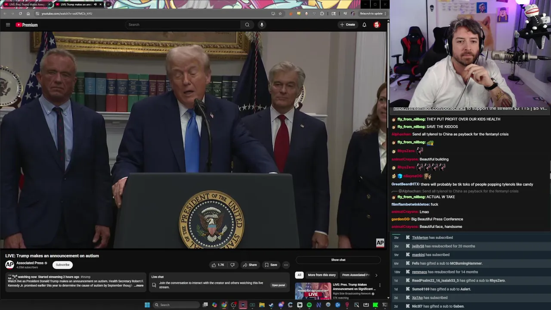551x310 pixels.
Task: Open Windows Start menu
Action: tap(147, 305)
